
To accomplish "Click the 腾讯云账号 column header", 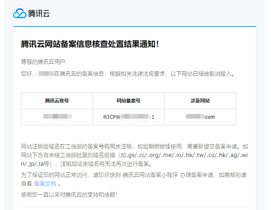I will [57, 101].
